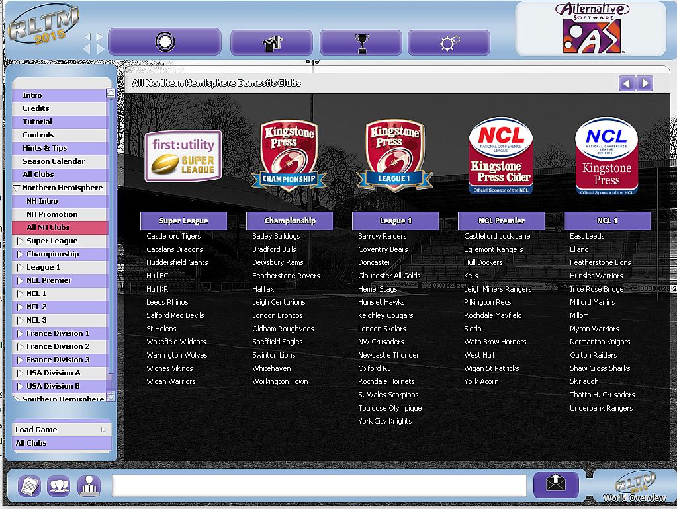Select Shaw Cross Sharks club
Image resolution: width=677 pixels, height=509 pixels.
(600, 368)
